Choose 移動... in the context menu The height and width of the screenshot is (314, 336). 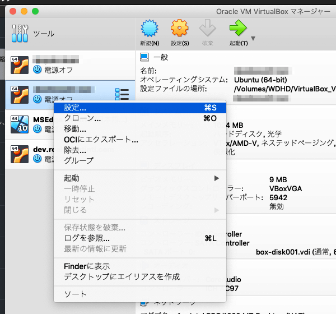(140, 129)
